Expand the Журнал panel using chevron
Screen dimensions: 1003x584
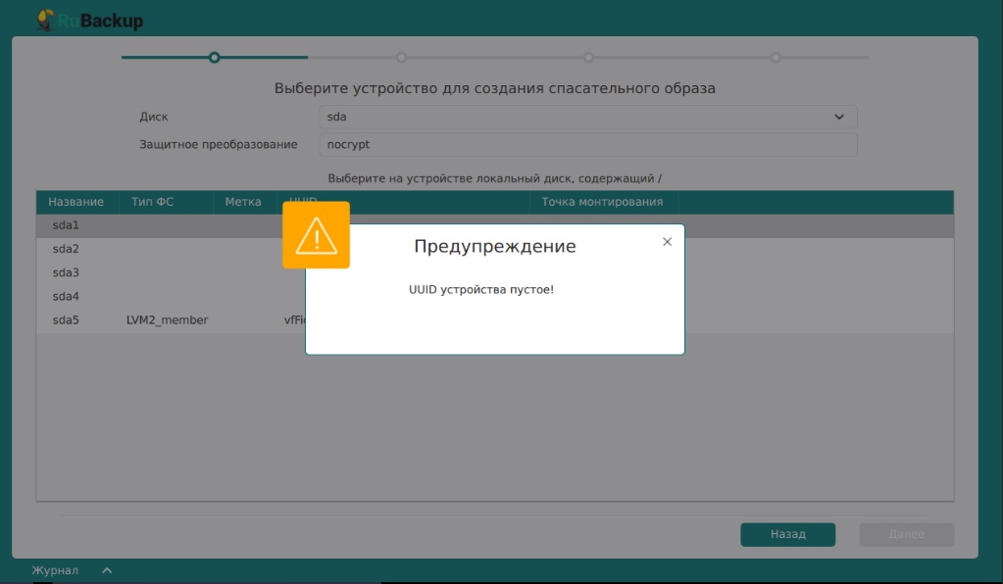point(107,570)
